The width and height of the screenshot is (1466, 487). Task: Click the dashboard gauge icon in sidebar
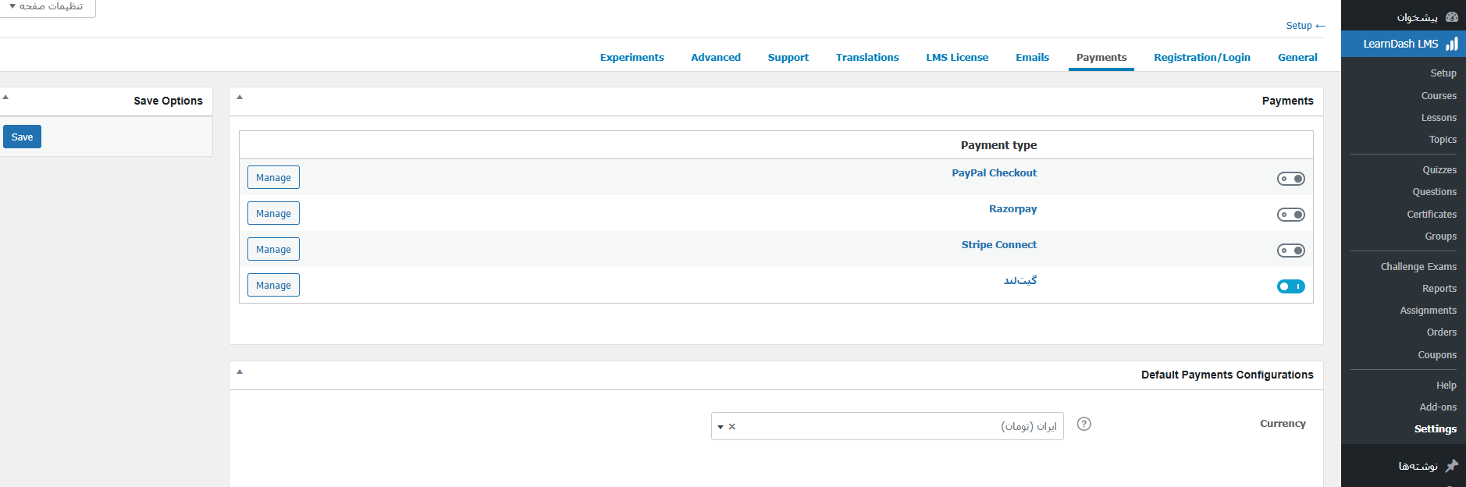pyautogui.click(x=1451, y=17)
